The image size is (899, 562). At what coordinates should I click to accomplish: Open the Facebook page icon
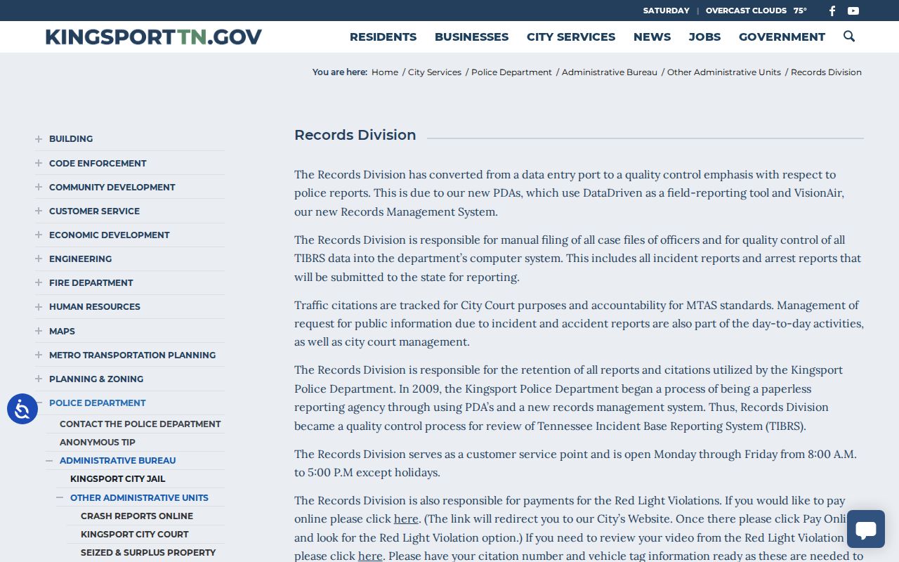pyautogui.click(x=832, y=11)
